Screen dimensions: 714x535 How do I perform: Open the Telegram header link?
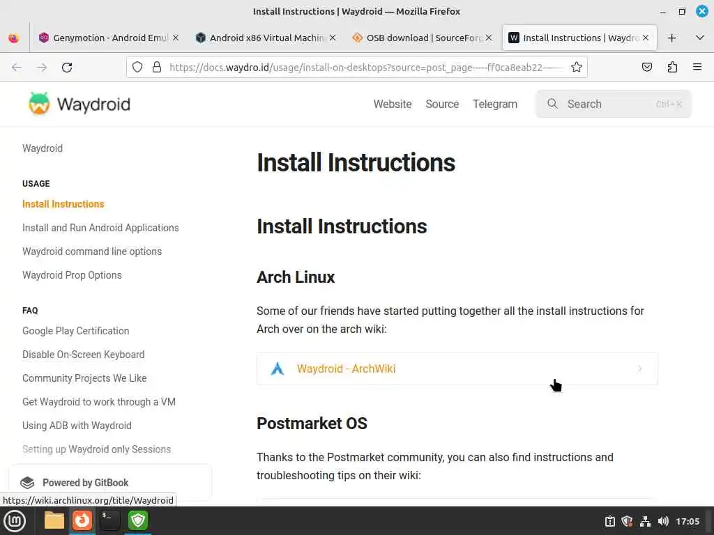[x=495, y=104]
